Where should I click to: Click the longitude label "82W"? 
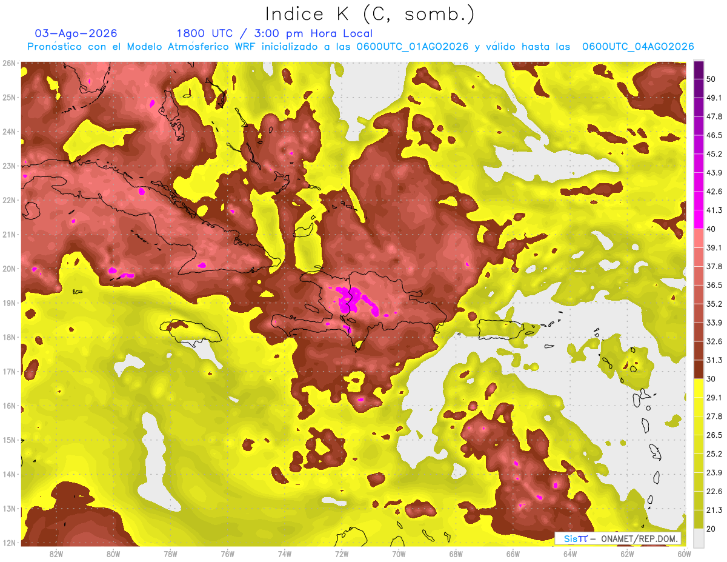tap(56, 554)
